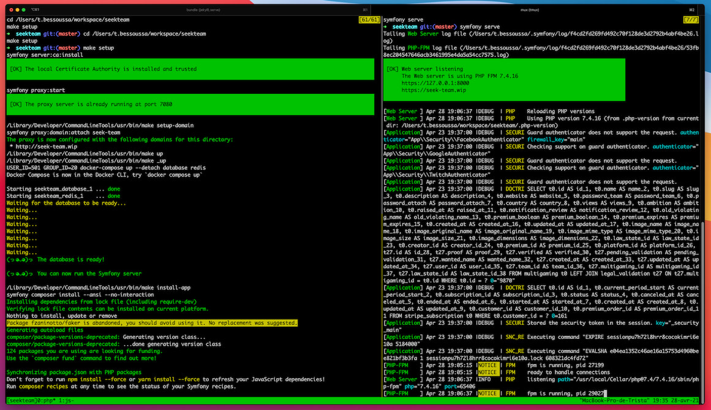Click 'Generating autoload files' line
The width and height of the screenshot is (711, 410).
point(45,330)
